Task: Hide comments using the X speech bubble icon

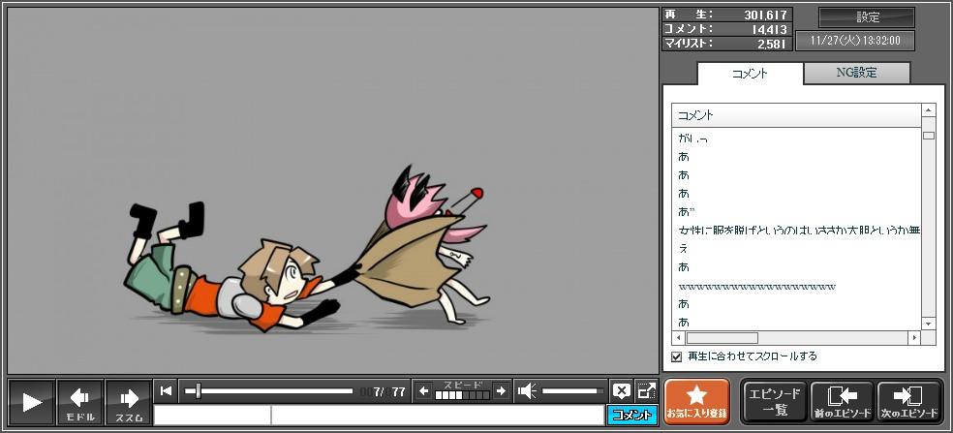Action: tap(621, 391)
